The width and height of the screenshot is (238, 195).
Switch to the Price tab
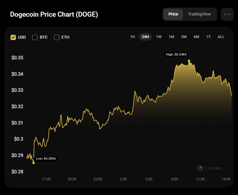173,14
